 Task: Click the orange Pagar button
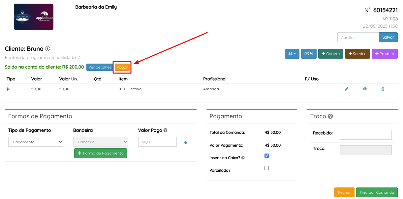122,67
